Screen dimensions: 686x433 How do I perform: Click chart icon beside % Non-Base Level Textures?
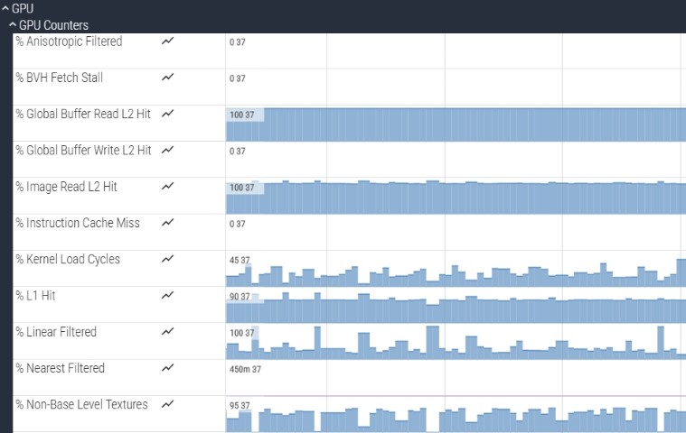click(167, 404)
